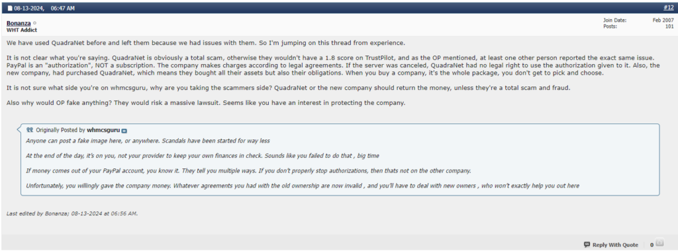Screen dimensions: 678x251
Task: Click the offline status circle next to Bonanza
Action: click(x=35, y=23)
